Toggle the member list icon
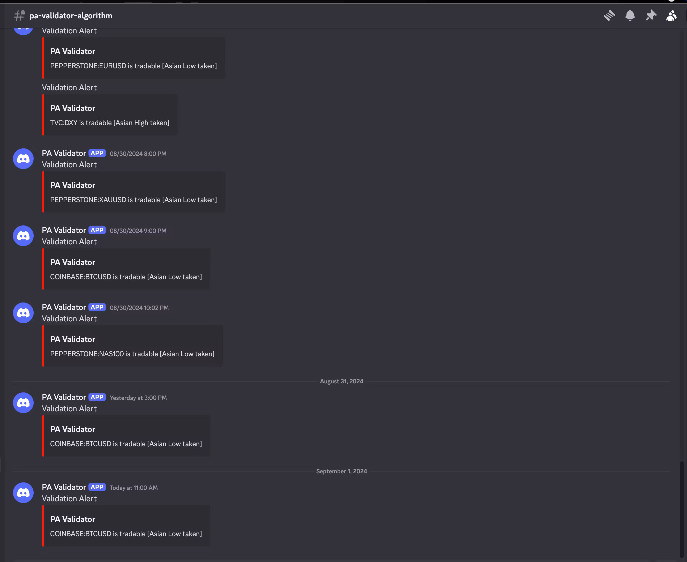The image size is (687, 562). 671,16
